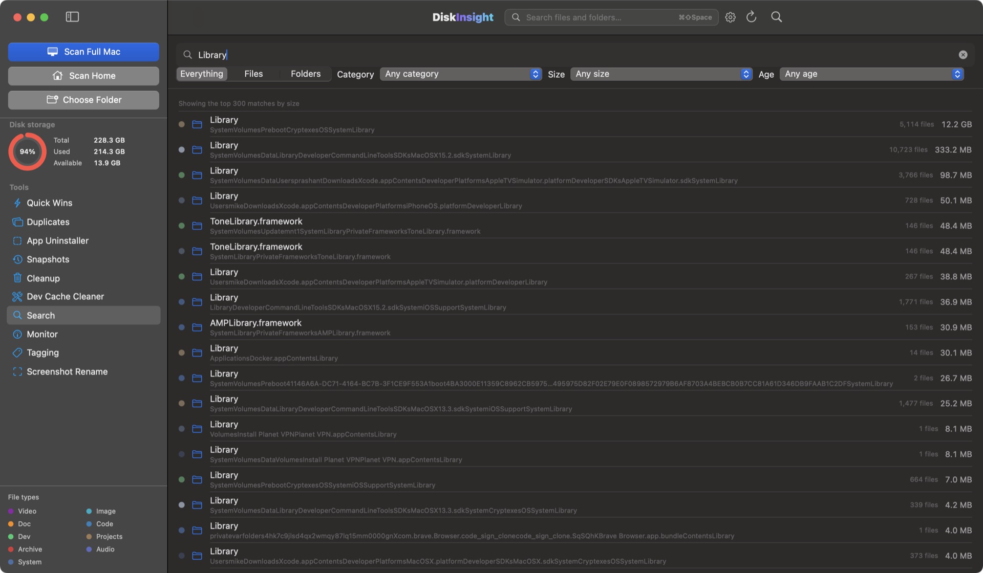Open Monitor tool
Image resolution: width=983 pixels, height=573 pixels.
pos(83,334)
